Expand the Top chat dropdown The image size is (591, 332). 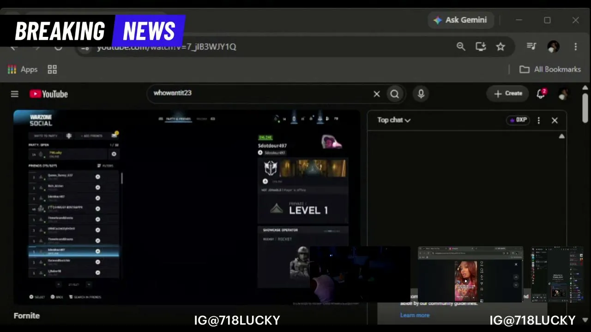pos(394,120)
